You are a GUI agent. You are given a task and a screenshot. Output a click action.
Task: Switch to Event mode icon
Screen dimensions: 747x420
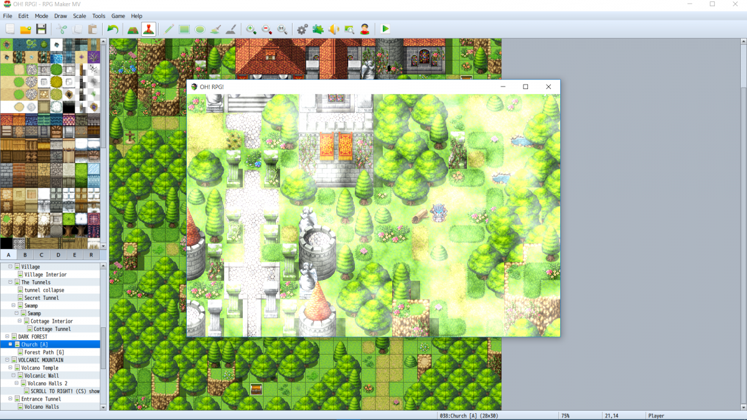pos(148,29)
